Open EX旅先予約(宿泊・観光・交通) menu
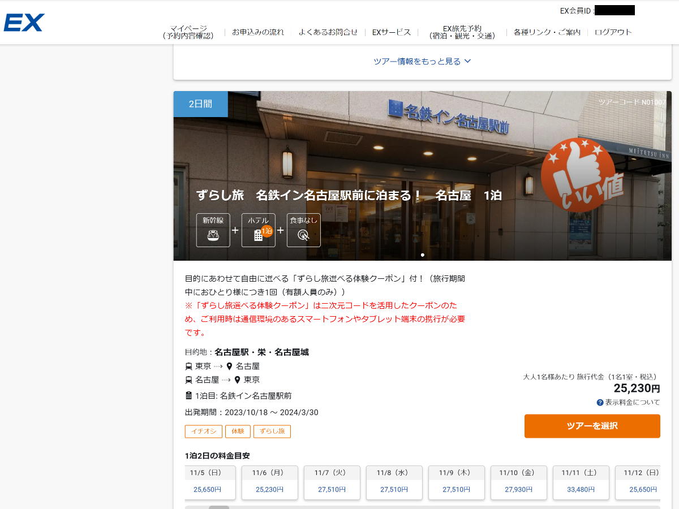 pyautogui.click(x=462, y=32)
